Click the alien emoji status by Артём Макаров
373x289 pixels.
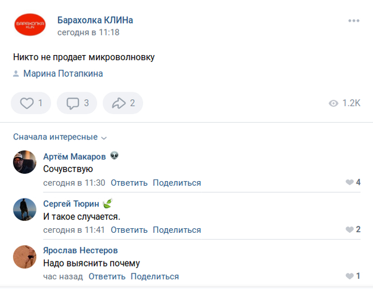[x=115, y=156]
